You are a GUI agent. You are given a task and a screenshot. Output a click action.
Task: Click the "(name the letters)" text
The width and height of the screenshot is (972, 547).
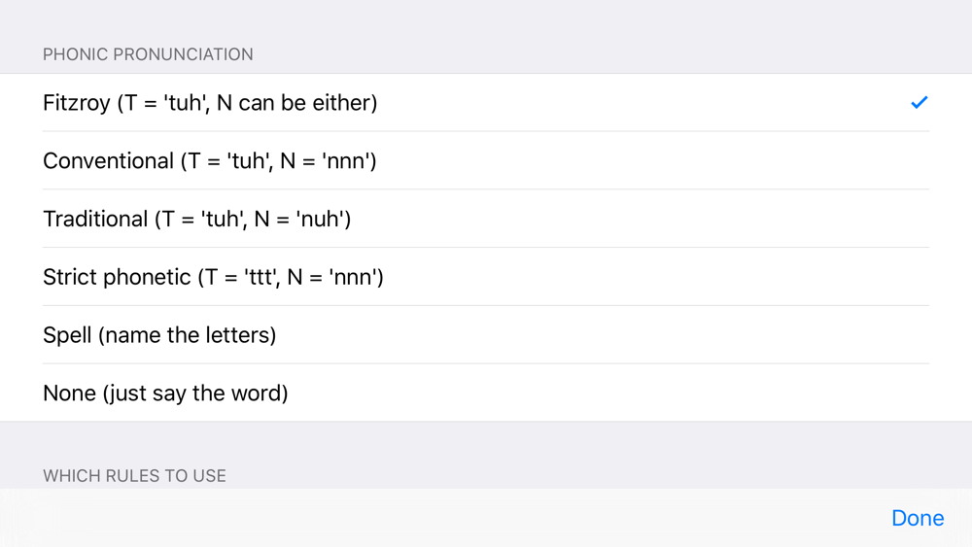tap(188, 335)
